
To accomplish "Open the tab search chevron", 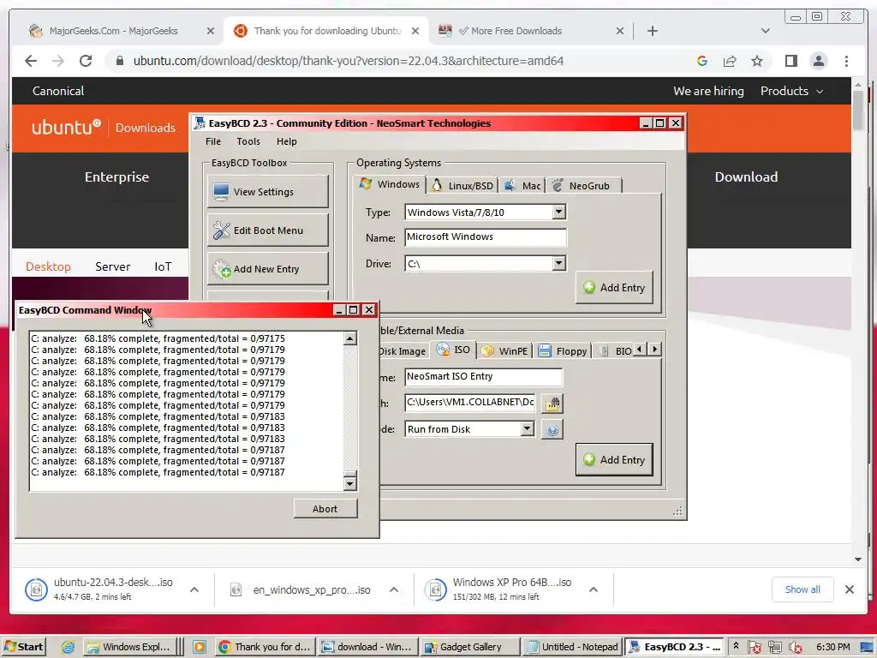I will 765,31.
